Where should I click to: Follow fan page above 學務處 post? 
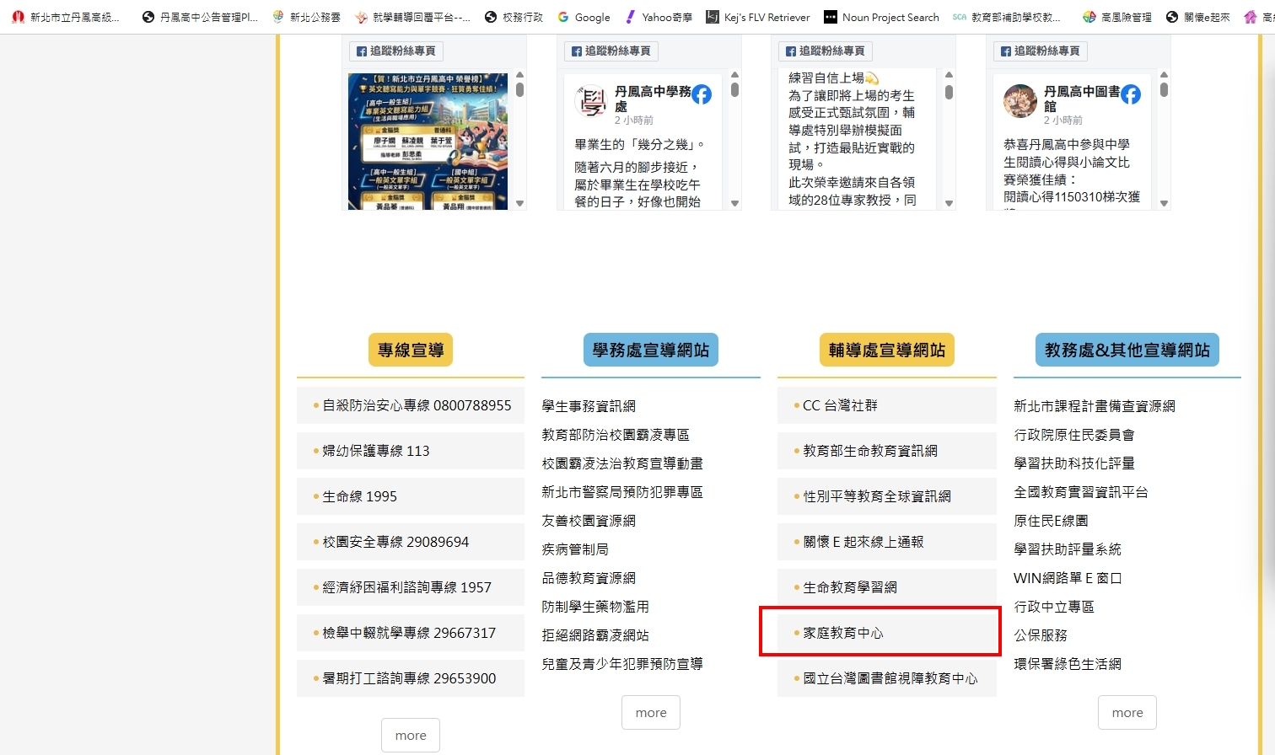611,51
